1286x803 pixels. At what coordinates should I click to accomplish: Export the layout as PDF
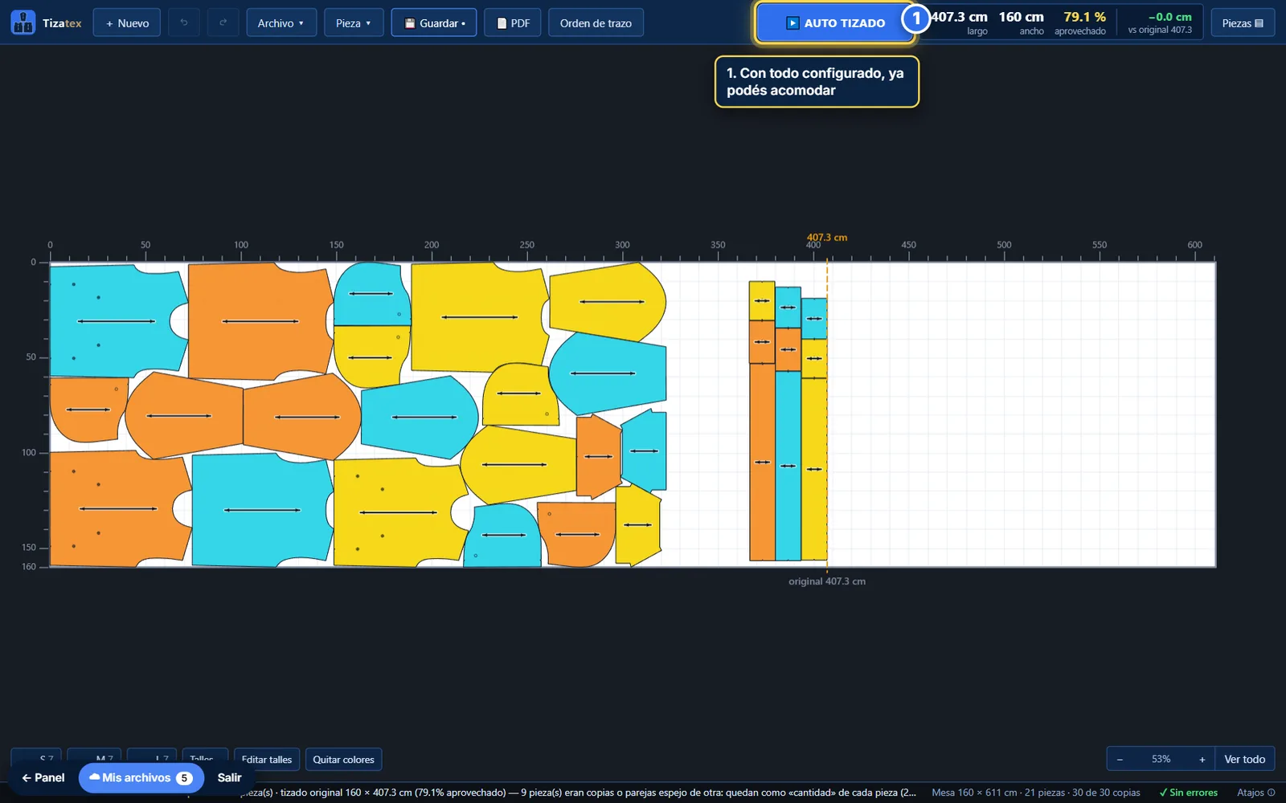point(513,23)
